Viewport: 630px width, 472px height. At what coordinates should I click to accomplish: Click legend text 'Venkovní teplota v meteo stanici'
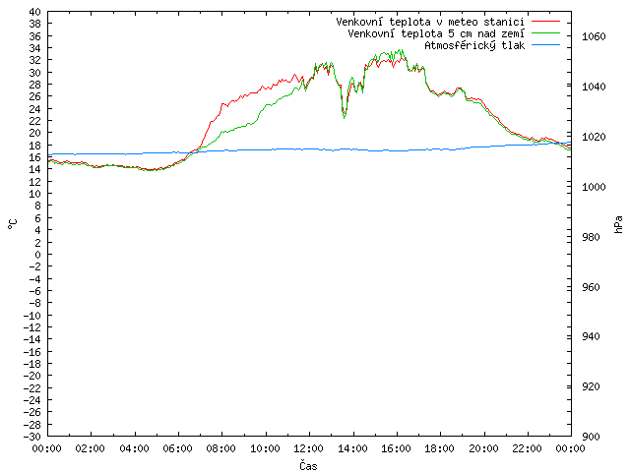click(x=430, y=22)
